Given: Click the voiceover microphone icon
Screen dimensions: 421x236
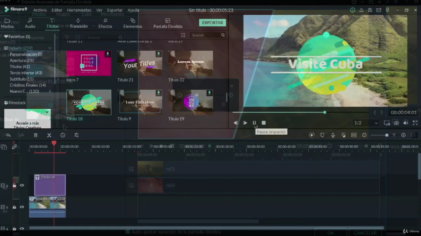Looking at the screenshot, I should point(333,135).
